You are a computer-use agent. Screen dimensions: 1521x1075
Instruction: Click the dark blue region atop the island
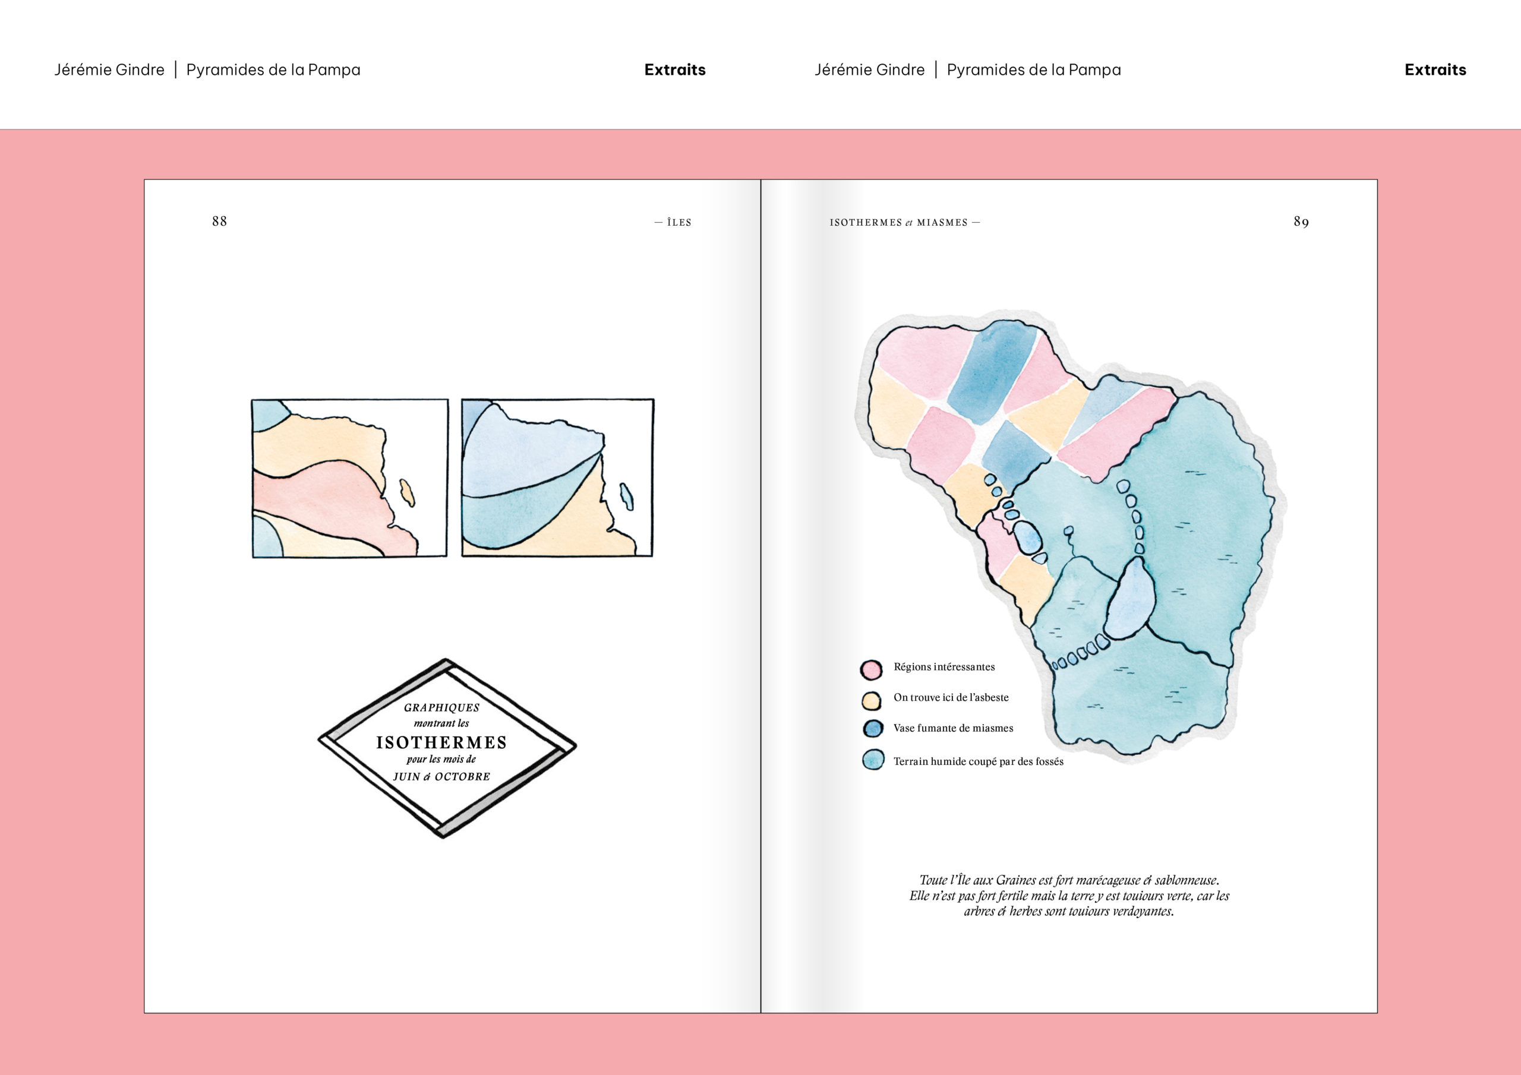(992, 371)
